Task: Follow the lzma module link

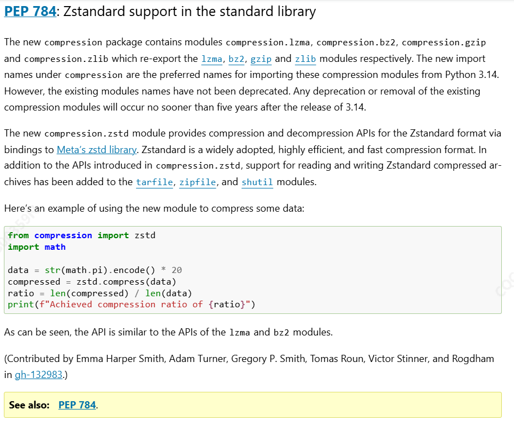Action: (x=212, y=59)
